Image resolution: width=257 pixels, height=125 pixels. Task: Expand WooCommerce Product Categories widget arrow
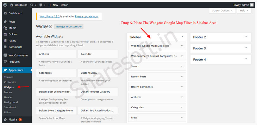pyautogui.click(x=182, y=56)
